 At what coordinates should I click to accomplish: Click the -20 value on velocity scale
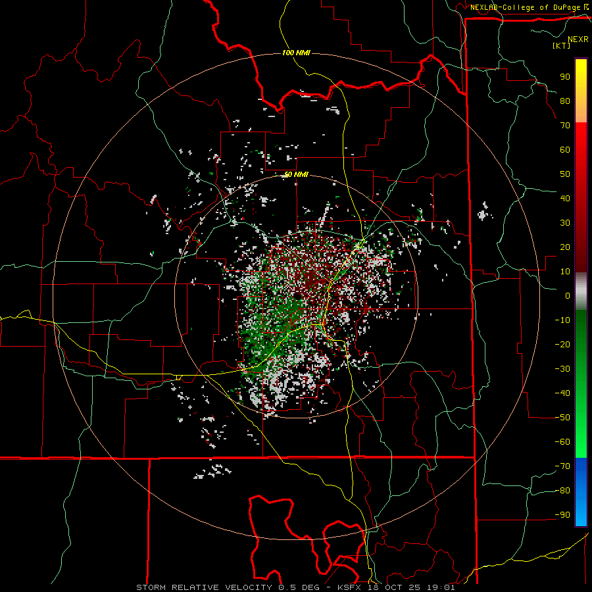562,344
